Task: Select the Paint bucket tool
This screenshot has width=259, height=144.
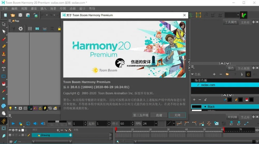Action: click(x=4, y=84)
